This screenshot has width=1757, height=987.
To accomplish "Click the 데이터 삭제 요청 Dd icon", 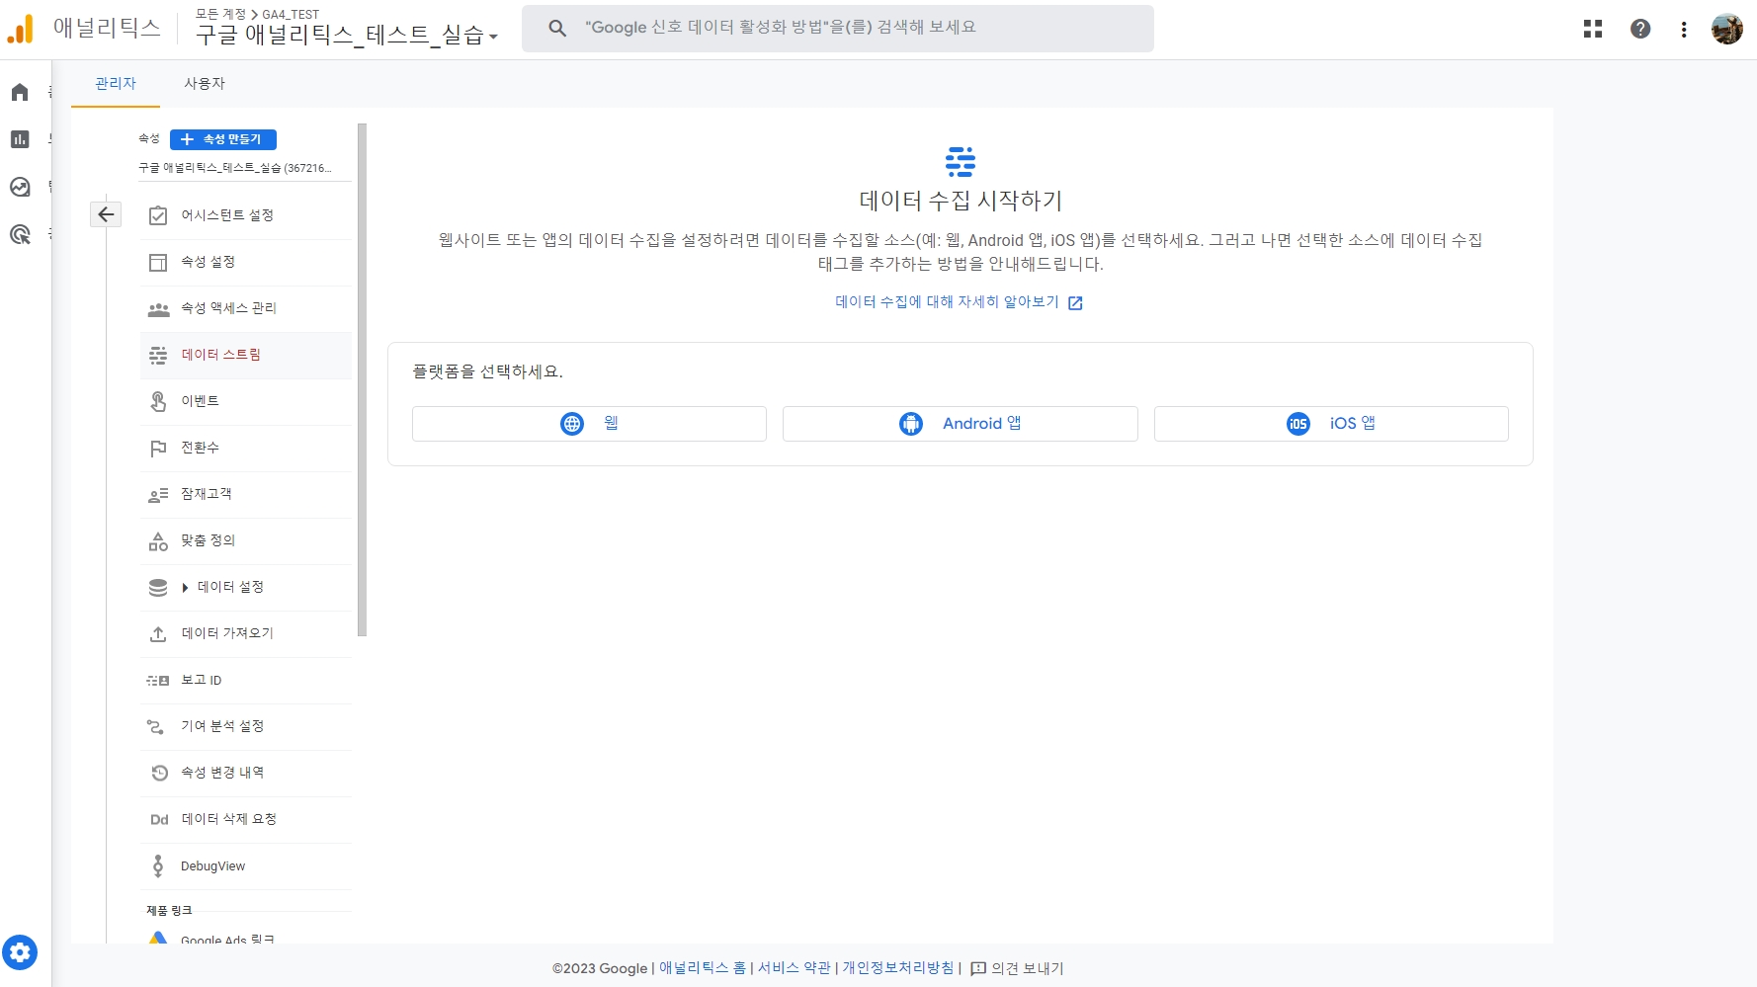I will coord(159,820).
